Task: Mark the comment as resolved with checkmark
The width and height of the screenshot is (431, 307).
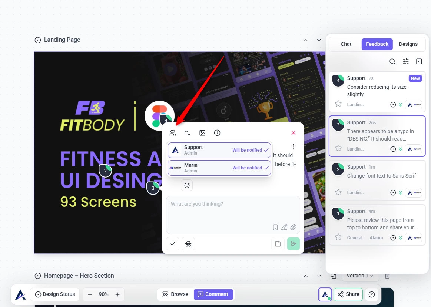Action: (x=173, y=244)
